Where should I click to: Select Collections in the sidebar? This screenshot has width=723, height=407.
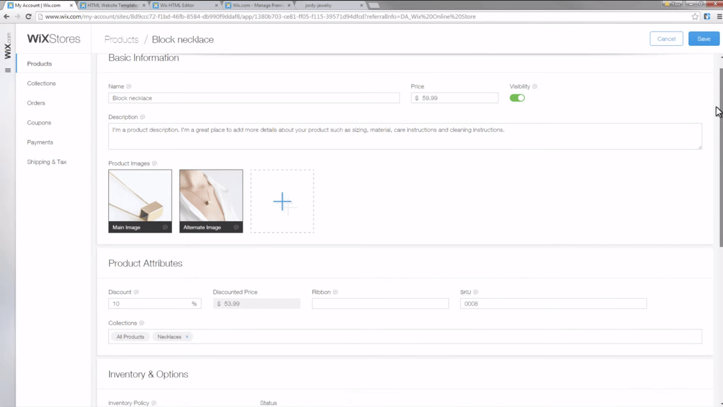pyautogui.click(x=41, y=83)
